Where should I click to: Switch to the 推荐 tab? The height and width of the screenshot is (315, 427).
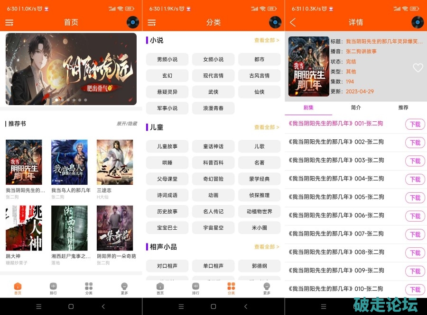pyautogui.click(x=403, y=108)
